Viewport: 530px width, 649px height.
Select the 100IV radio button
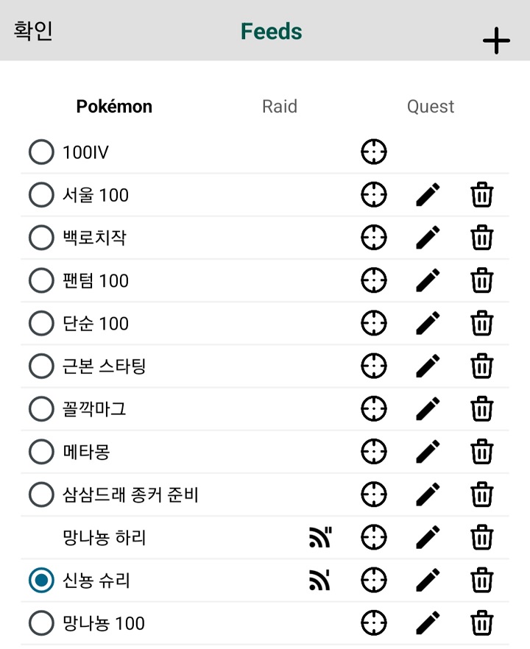coord(41,152)
